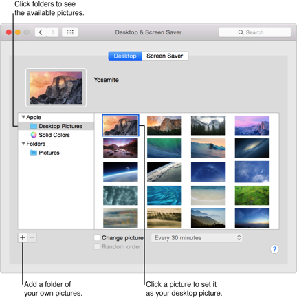Open the Every 30 minutes dropdown
This screenshot has height=300, width=297.
[197, 238]
